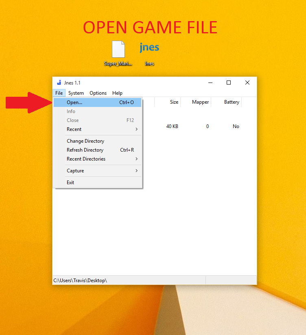Open the System menu
The image size is (306, 335).
tap(76, 93)
